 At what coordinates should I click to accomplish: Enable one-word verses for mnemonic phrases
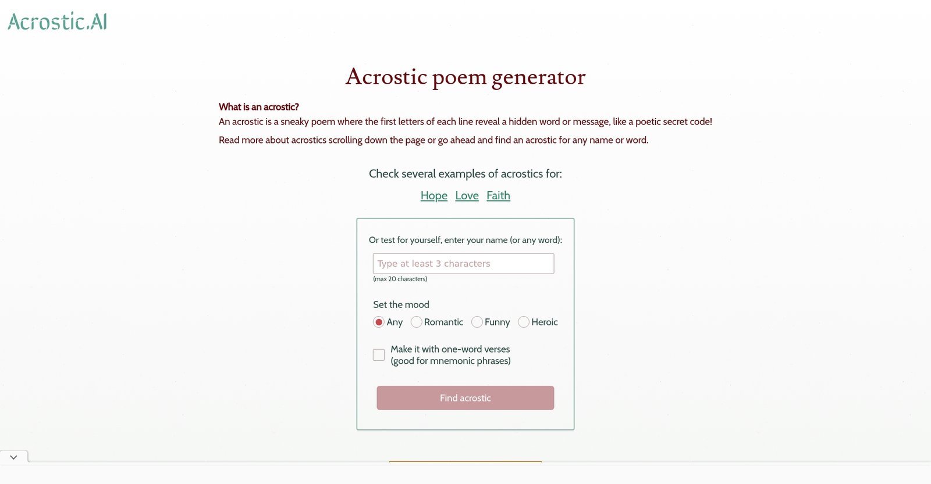pos(379,354)
